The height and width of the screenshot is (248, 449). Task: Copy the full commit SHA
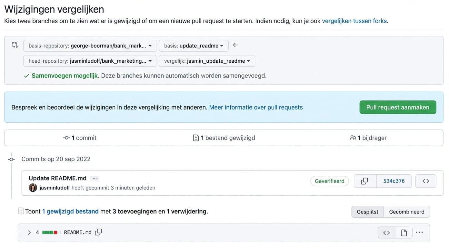(x=365, y=181)
